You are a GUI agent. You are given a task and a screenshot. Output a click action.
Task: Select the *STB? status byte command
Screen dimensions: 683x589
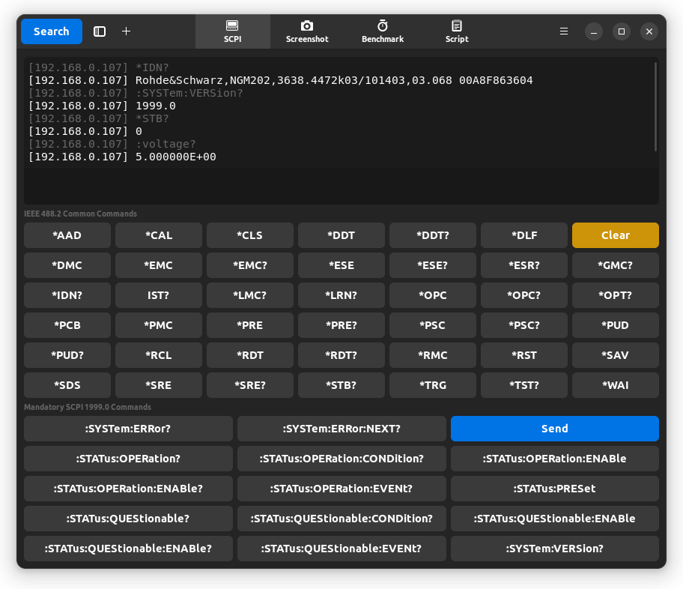coord(341,385)
